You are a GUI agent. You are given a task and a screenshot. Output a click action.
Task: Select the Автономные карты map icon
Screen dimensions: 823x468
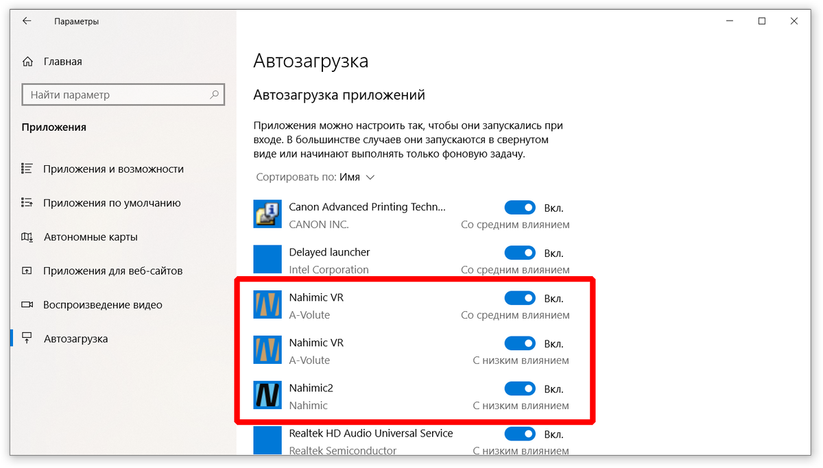coord(27,237)
